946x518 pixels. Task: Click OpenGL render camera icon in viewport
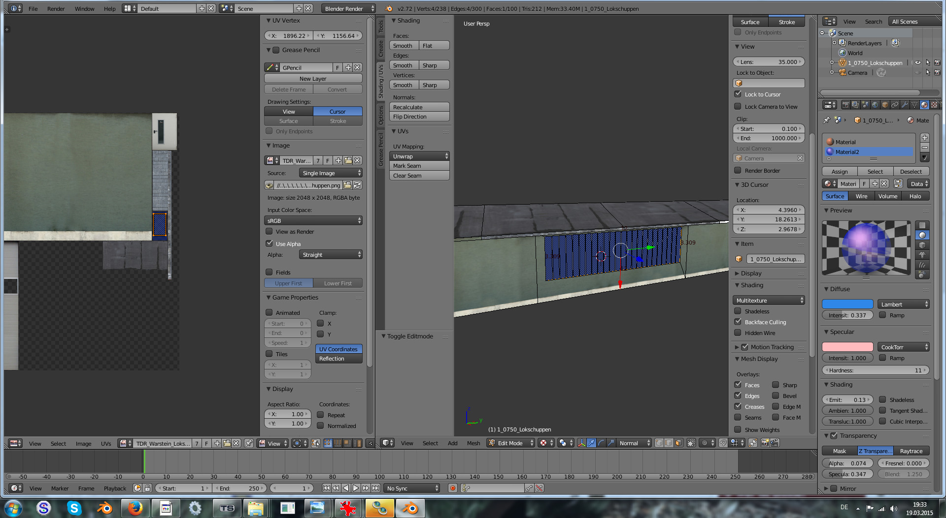[x=765, y=443]
